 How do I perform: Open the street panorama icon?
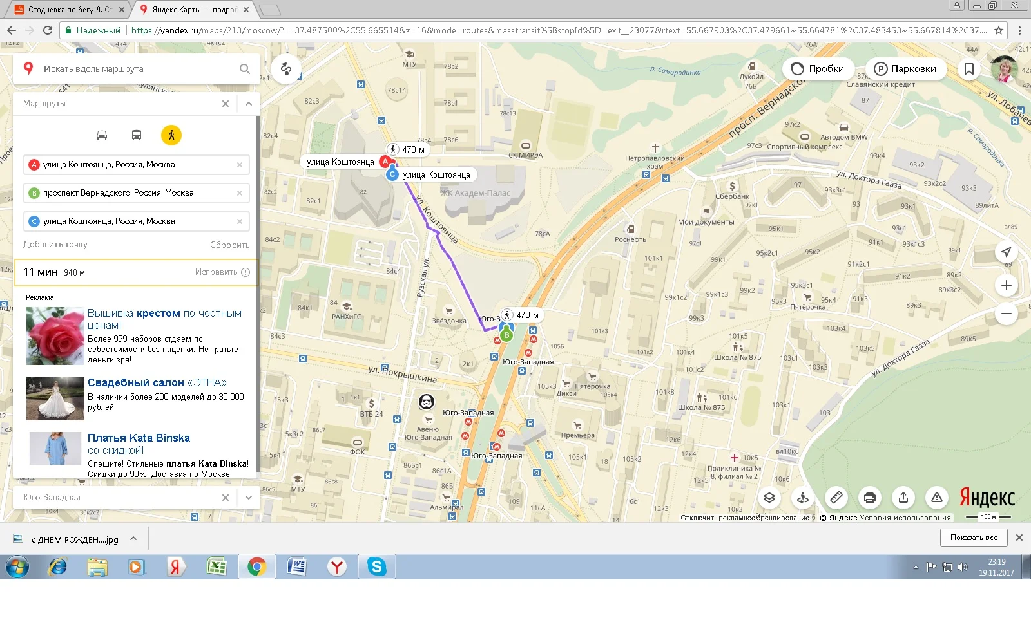tap(803, 497)
